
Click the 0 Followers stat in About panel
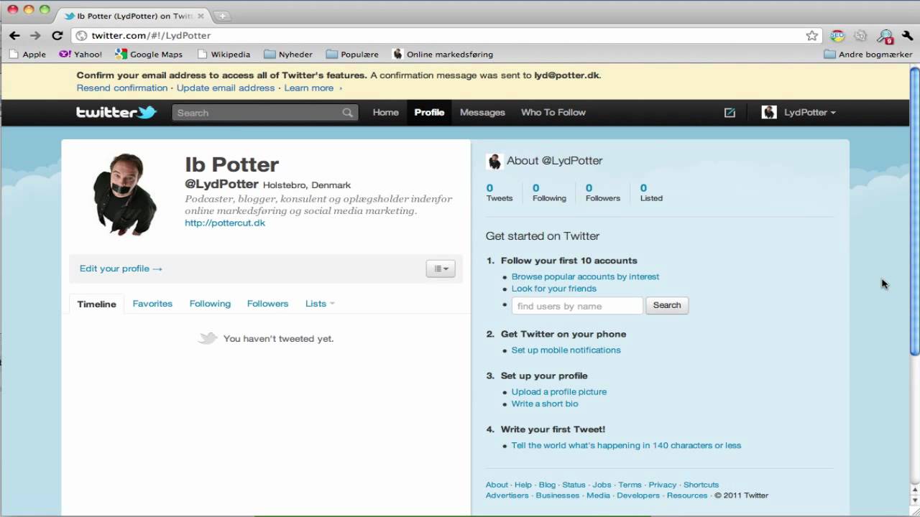602,192
